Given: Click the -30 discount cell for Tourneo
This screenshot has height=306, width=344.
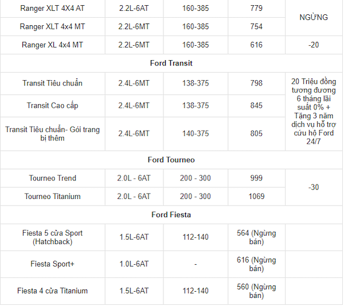Looking at the screenshot, I should (314, 187).
